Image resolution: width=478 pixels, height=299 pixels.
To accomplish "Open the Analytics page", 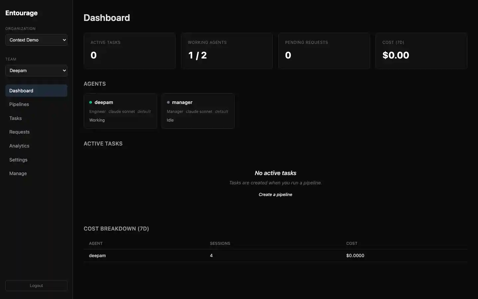I will [19, 146].
